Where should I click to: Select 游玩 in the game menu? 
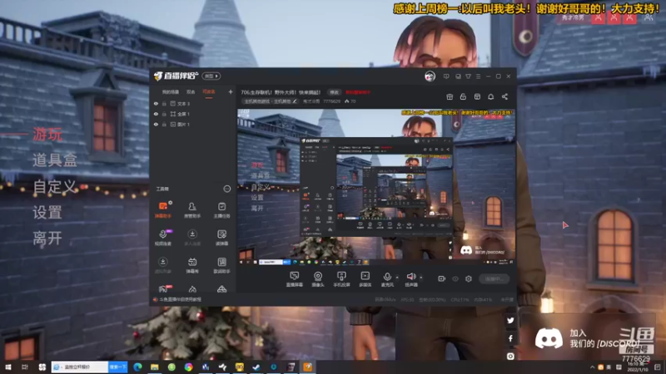pos(47,135)
